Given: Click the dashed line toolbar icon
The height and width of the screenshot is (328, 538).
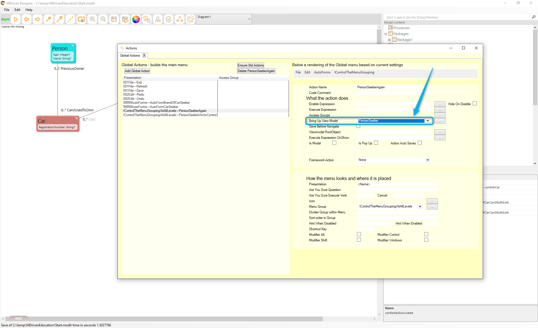Looking at the screenshot, I should [x=70, y=19].
